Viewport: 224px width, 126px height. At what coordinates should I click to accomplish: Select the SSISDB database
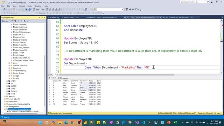coord(13,86)
